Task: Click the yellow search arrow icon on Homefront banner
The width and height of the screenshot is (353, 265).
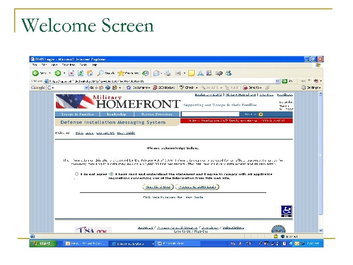Action: (261, 114)
